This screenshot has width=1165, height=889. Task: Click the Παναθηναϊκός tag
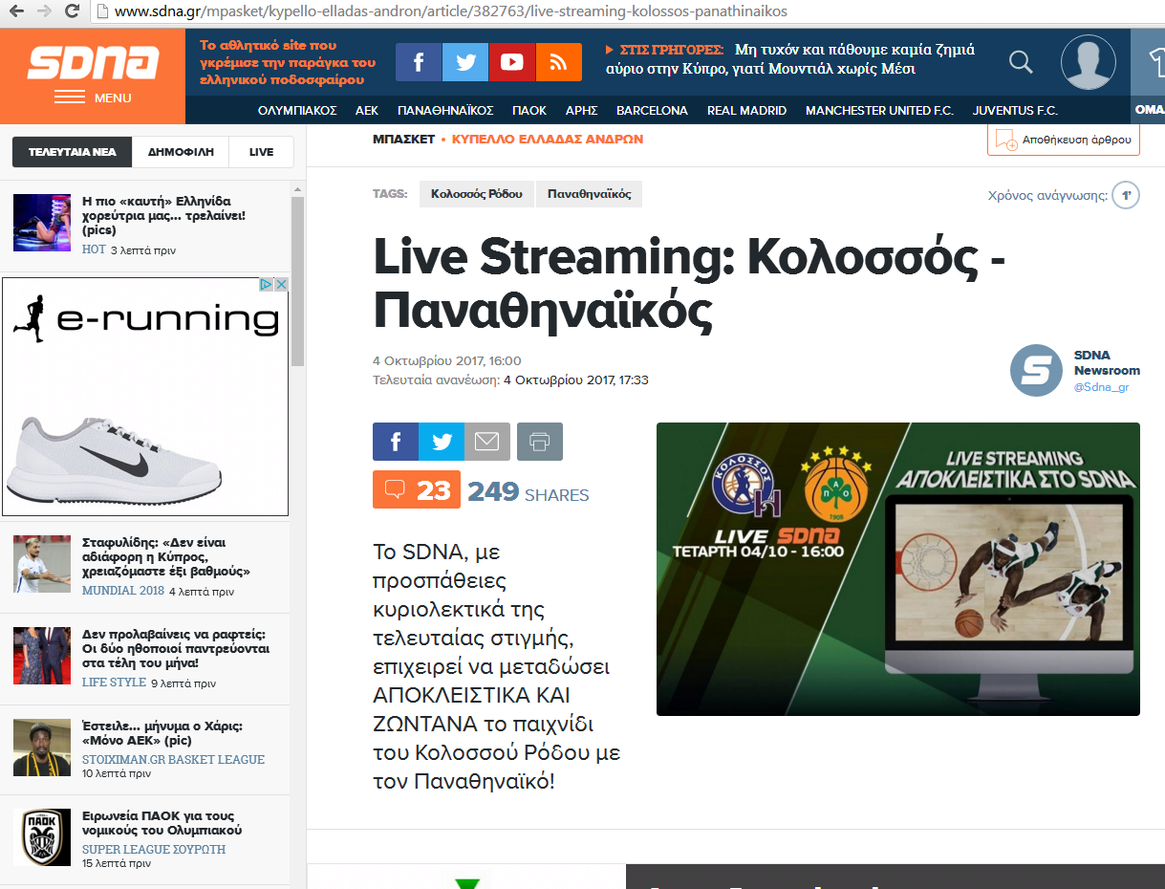[590, 194]
